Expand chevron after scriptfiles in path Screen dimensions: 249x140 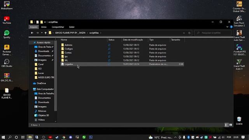tap(101, 33)
